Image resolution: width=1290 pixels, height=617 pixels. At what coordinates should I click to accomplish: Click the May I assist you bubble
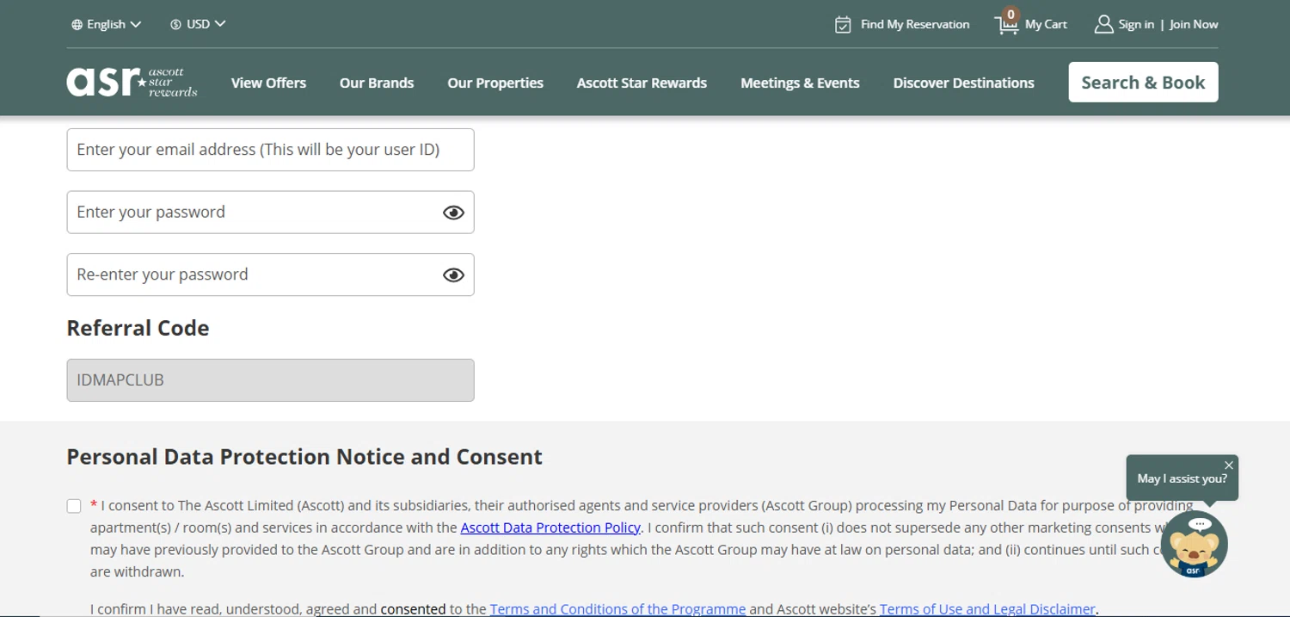[1182, 478]
